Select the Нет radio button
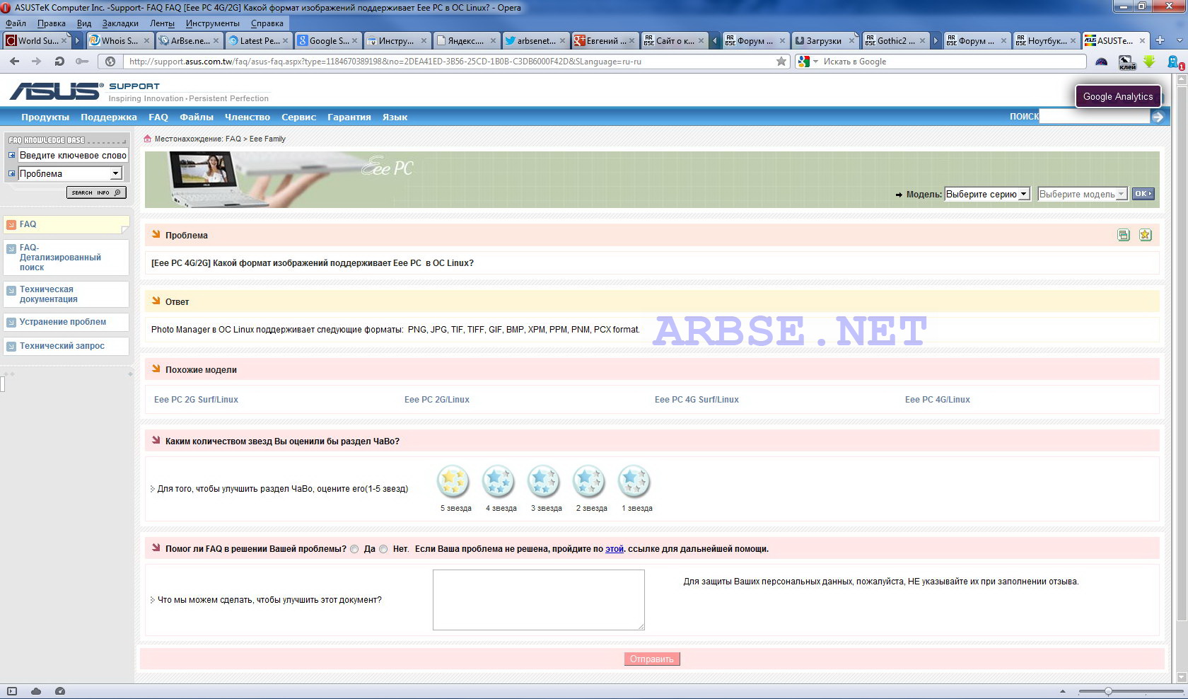Viewport: 1188px width, 699px height. pos(383,549)
